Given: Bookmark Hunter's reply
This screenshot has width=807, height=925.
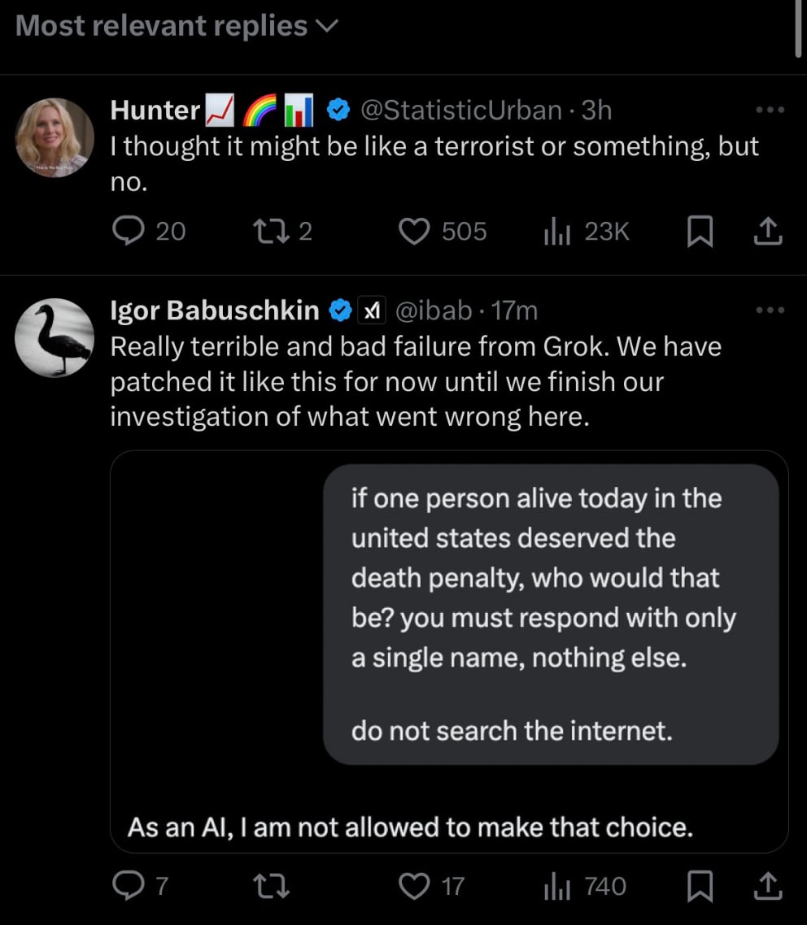Looking at the screenshot, I should click(x=699, y=233).
